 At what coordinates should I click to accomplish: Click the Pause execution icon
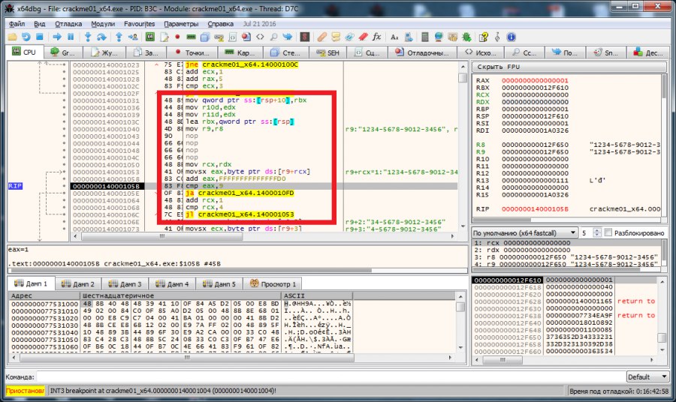71,37
